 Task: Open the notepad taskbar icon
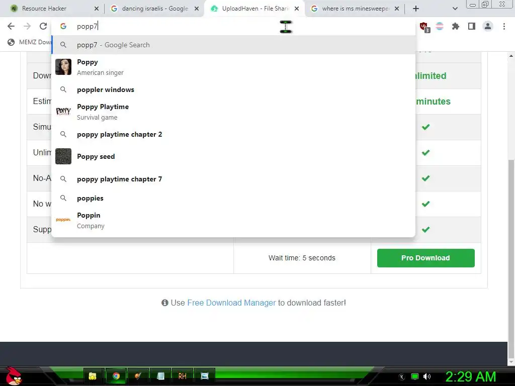coord(160,376)
